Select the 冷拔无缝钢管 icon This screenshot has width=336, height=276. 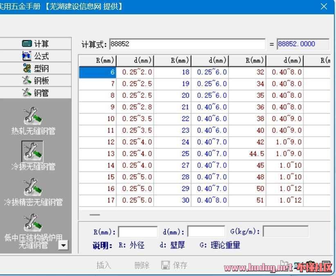pyautogui.click(x=33, y=151)
